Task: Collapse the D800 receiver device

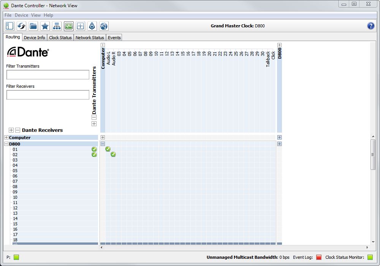Action: click(6, 144)
